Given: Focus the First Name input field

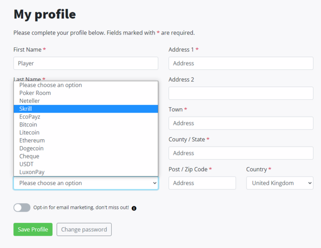Looking at the screenshot, I should pos(86,63).
